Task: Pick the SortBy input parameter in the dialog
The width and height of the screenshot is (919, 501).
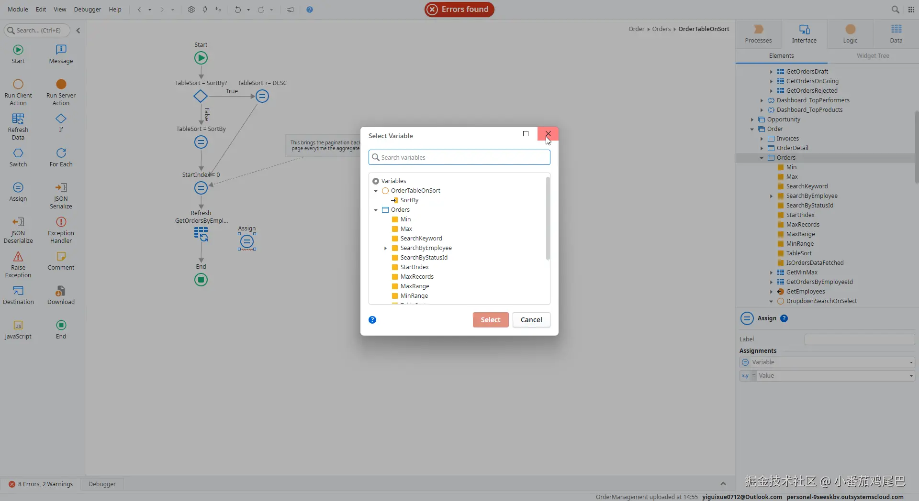Action: (x=409, y=200)
